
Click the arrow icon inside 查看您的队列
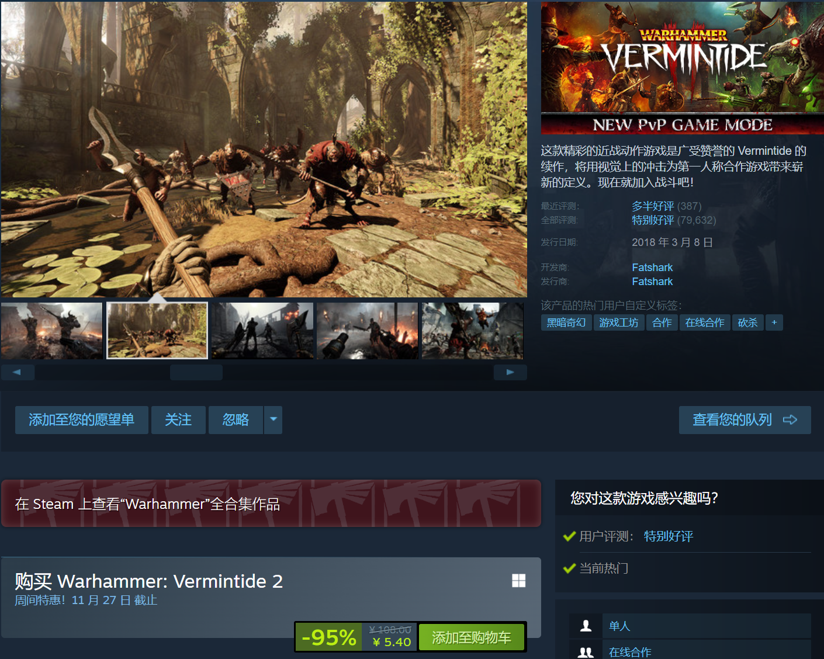(x=790, y=419)
